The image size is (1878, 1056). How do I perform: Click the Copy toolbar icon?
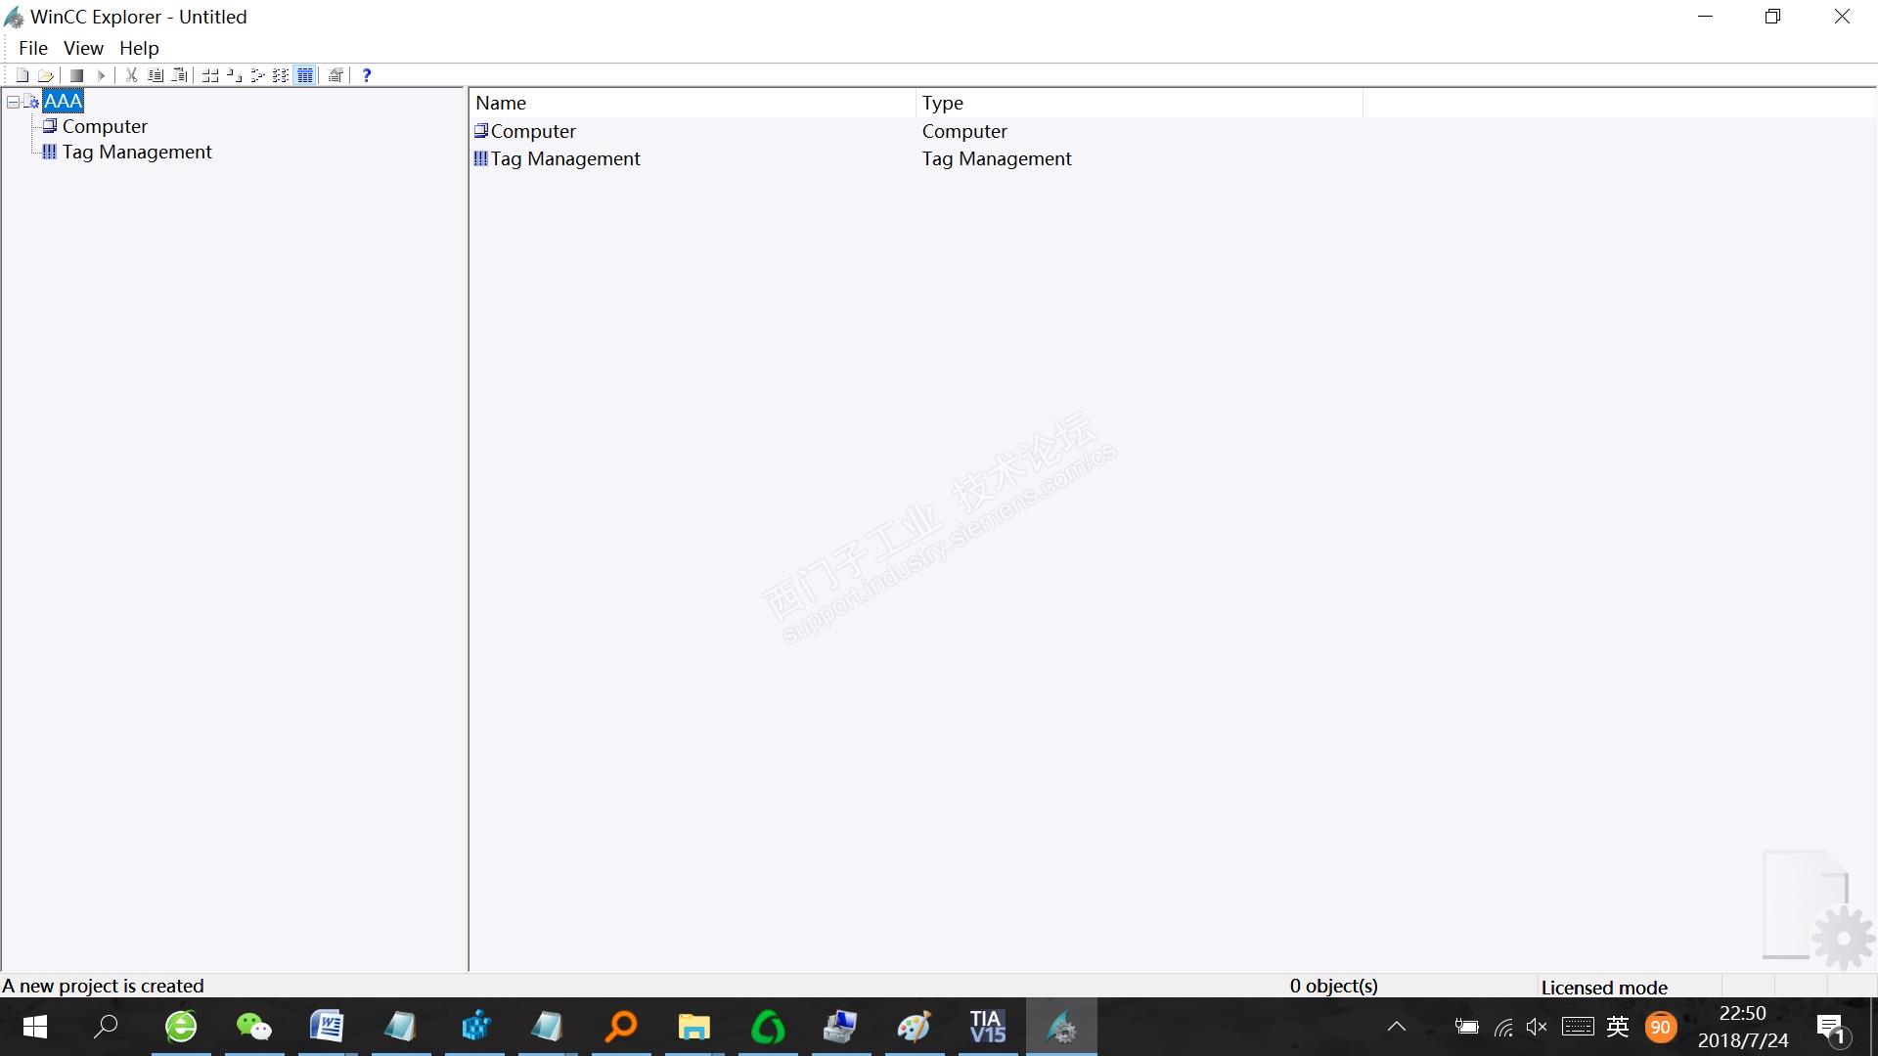coord(155,75)
